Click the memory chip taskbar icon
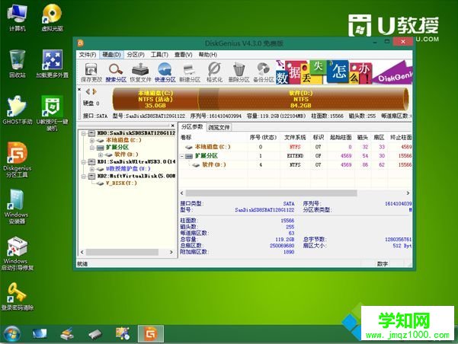Viewport: 458px width, 344px height. pos(95,334)
